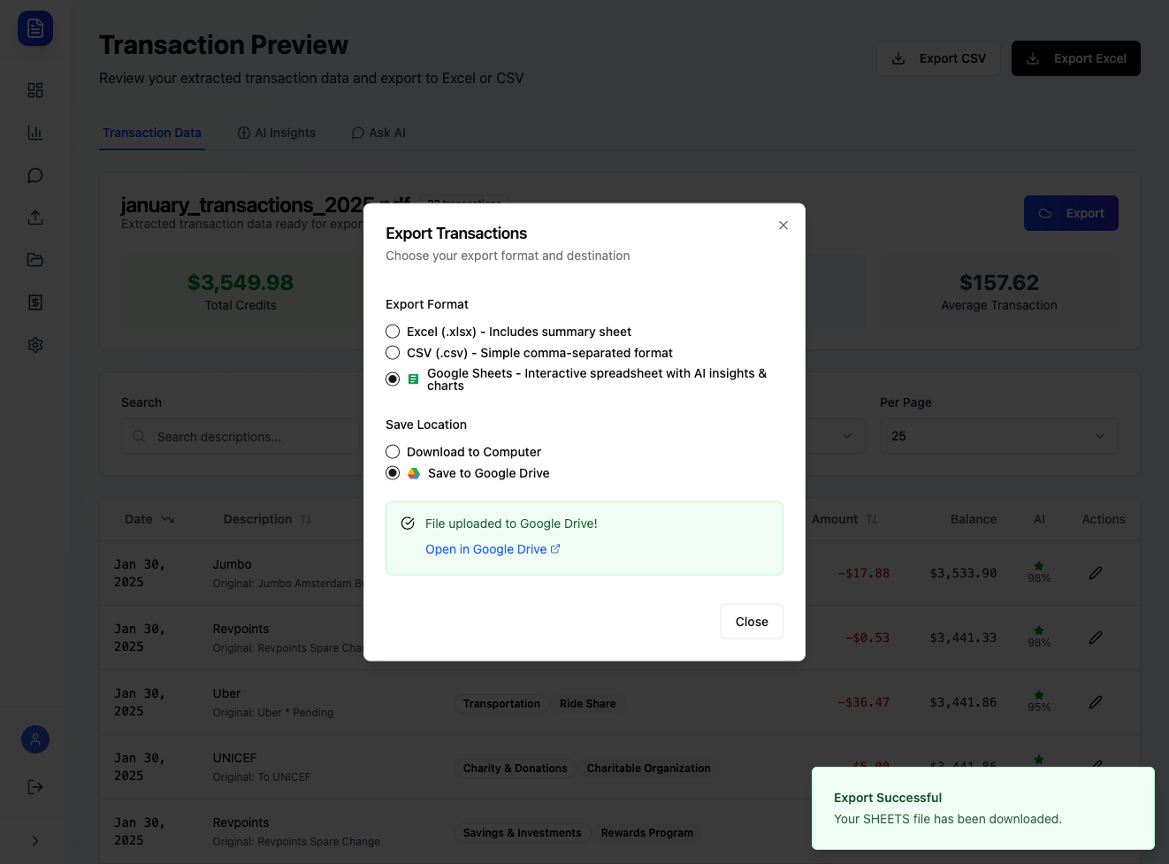This screenshot has height=864, width=1169.
Task: Click the Search descriptions input field
Action: (248, 437)
